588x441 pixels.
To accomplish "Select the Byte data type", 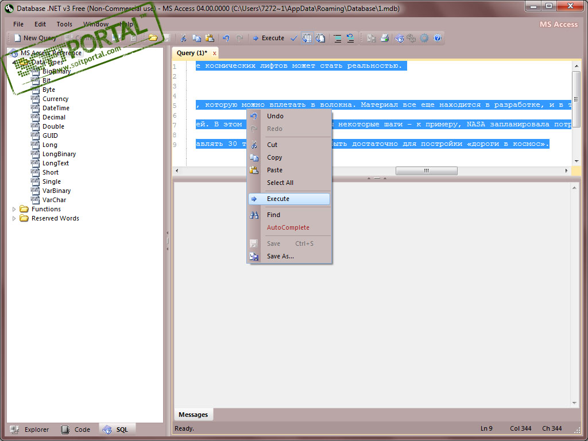I will tap(49, 90).
